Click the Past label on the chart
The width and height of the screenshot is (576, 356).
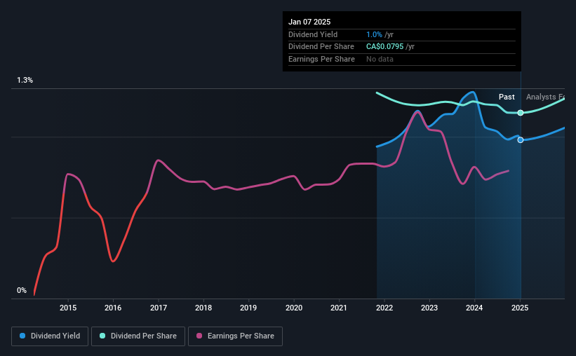[507, 97]
